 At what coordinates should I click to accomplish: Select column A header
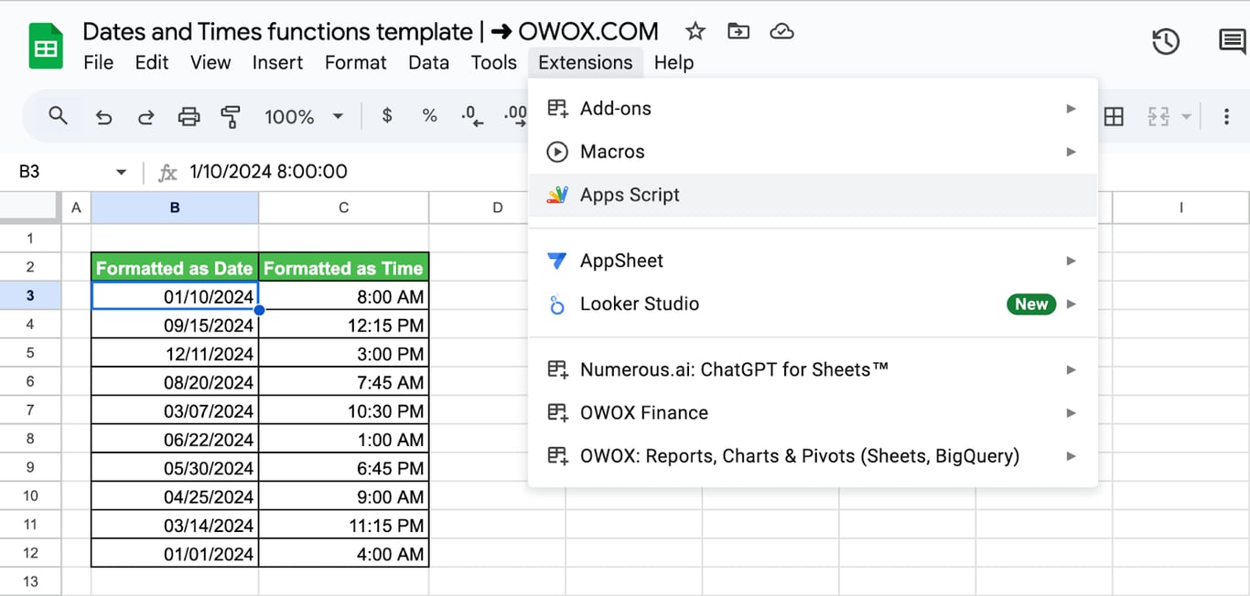[x=76, y=208]
